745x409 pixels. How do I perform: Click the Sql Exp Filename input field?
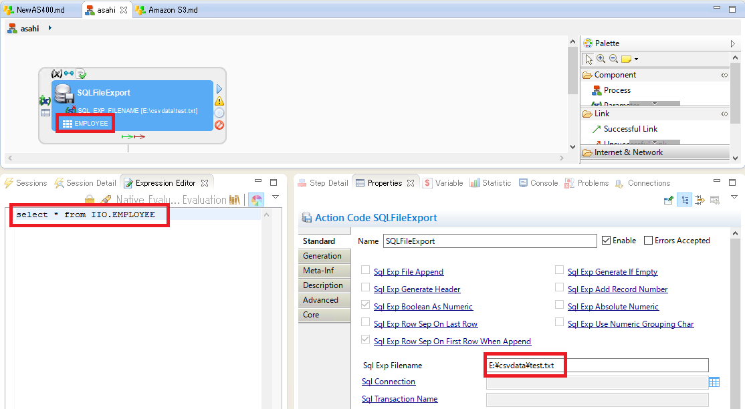(597, 366)
